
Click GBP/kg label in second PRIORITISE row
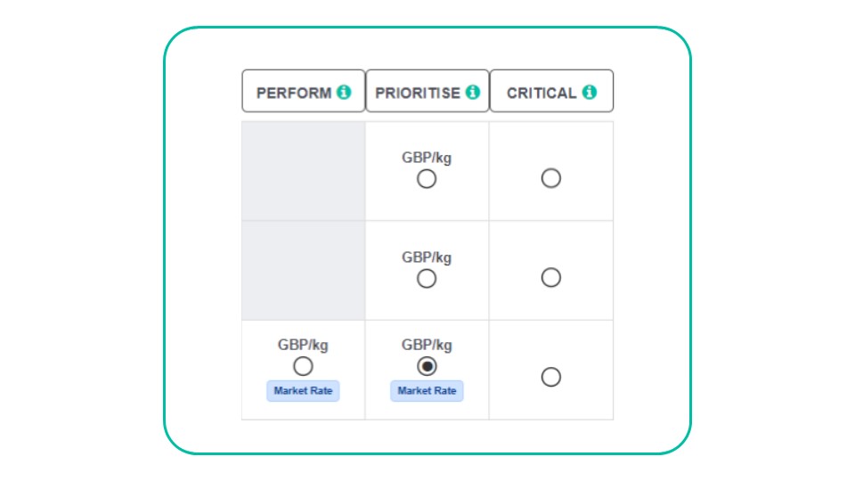pyautogui.click(x=427, y=257)
